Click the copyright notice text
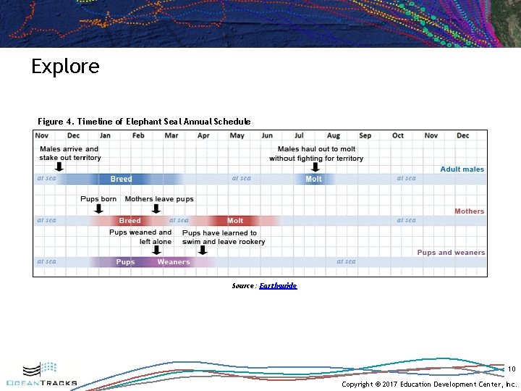The image size is (521, 391). pyautogui.click(x=429, y=384)
